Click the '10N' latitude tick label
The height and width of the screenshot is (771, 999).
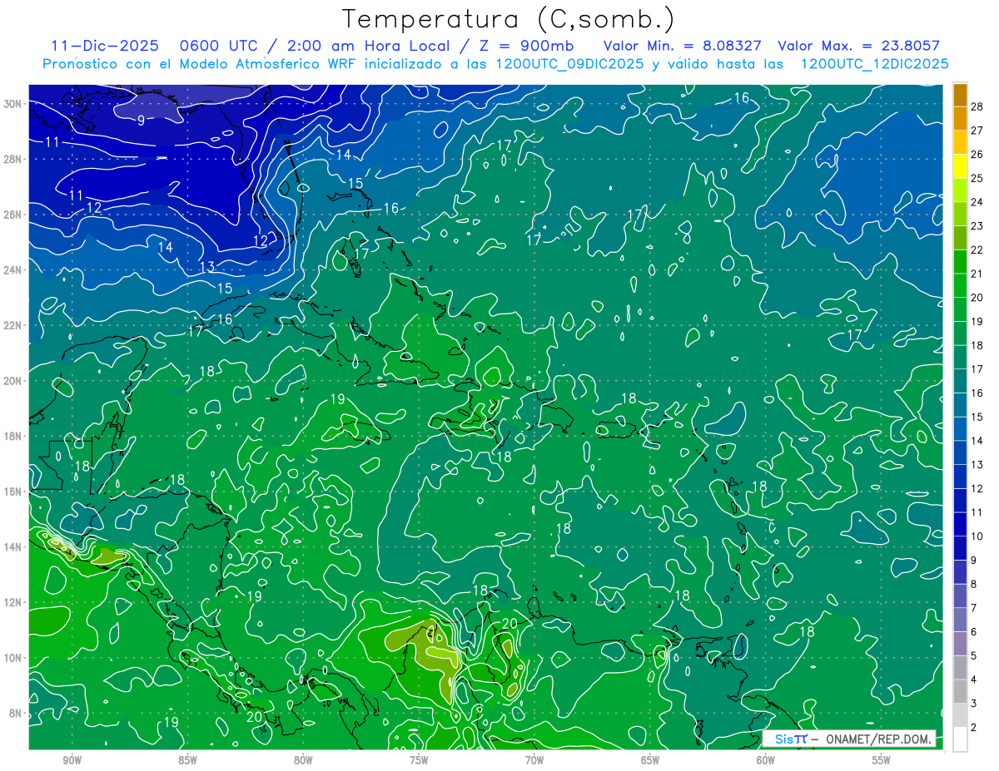pyautogui.click(x=13, y=658)
